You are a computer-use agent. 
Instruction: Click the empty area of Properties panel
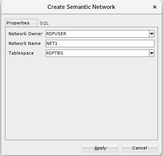pyautogui.click(x=81, y=98)
